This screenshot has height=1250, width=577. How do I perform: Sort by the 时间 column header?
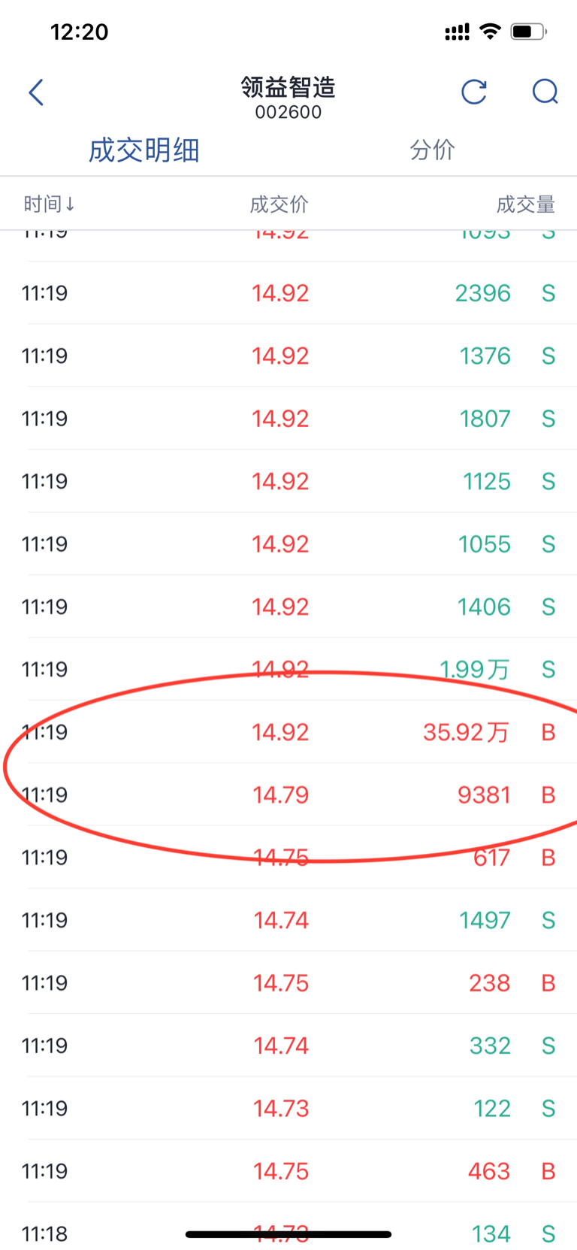click(50, 204)
